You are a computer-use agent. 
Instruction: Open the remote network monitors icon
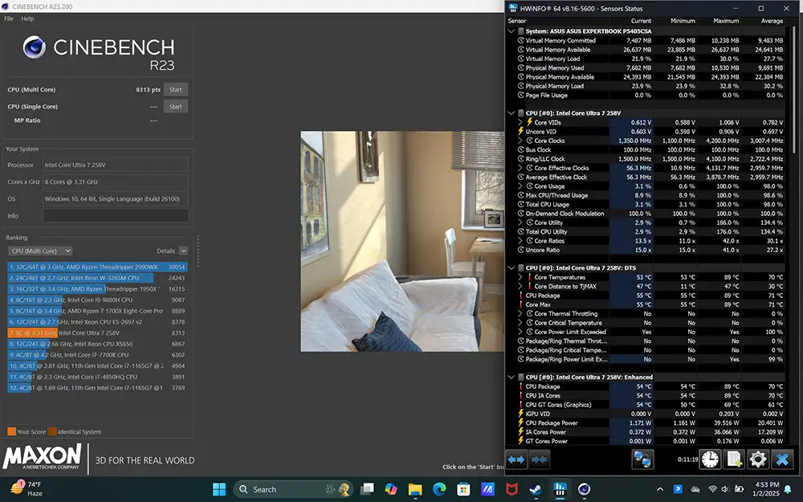tap(642, 459)
